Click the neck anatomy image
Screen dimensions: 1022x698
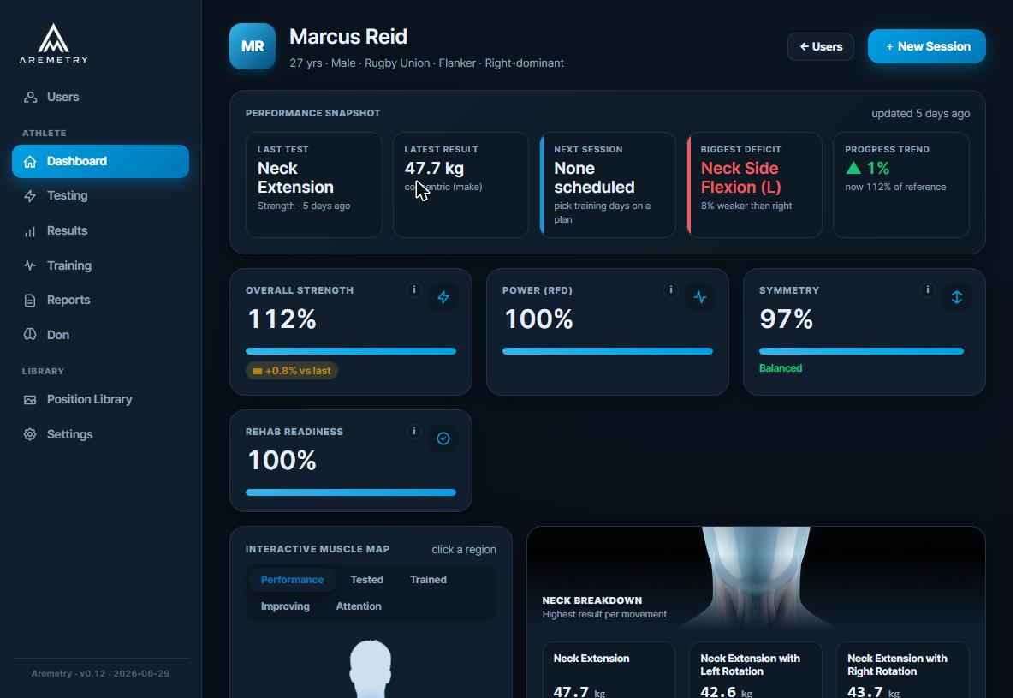pyautogui.click(x=756, y=576)
